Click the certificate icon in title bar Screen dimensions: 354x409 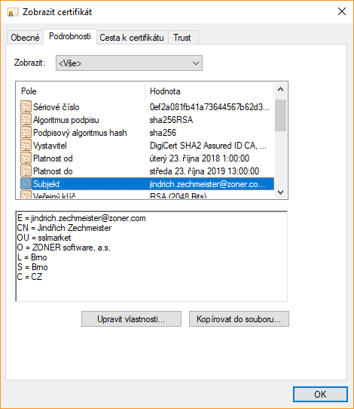13,12
